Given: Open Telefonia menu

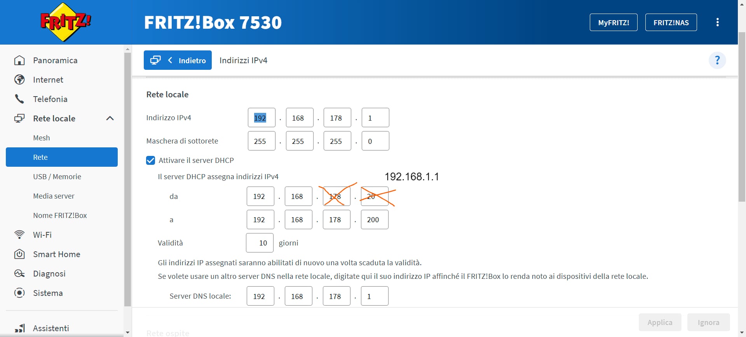Looking at the screenshot, I should [50, 99].
